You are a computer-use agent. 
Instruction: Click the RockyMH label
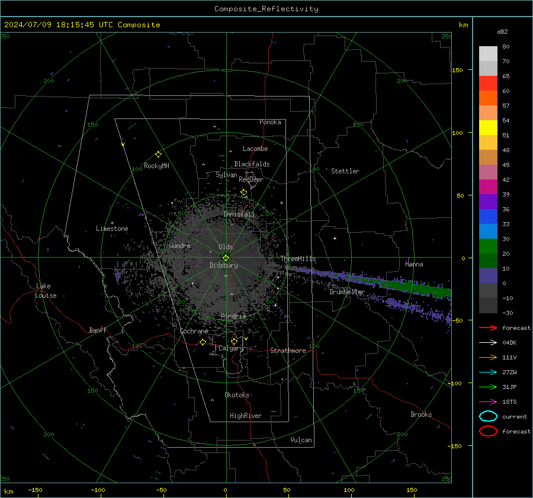coord(156,166)
